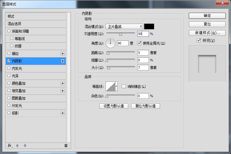Viewport: 231px width, 154px height.
Task: Click the trash delete effect icon
Action: tap(66, 146)
